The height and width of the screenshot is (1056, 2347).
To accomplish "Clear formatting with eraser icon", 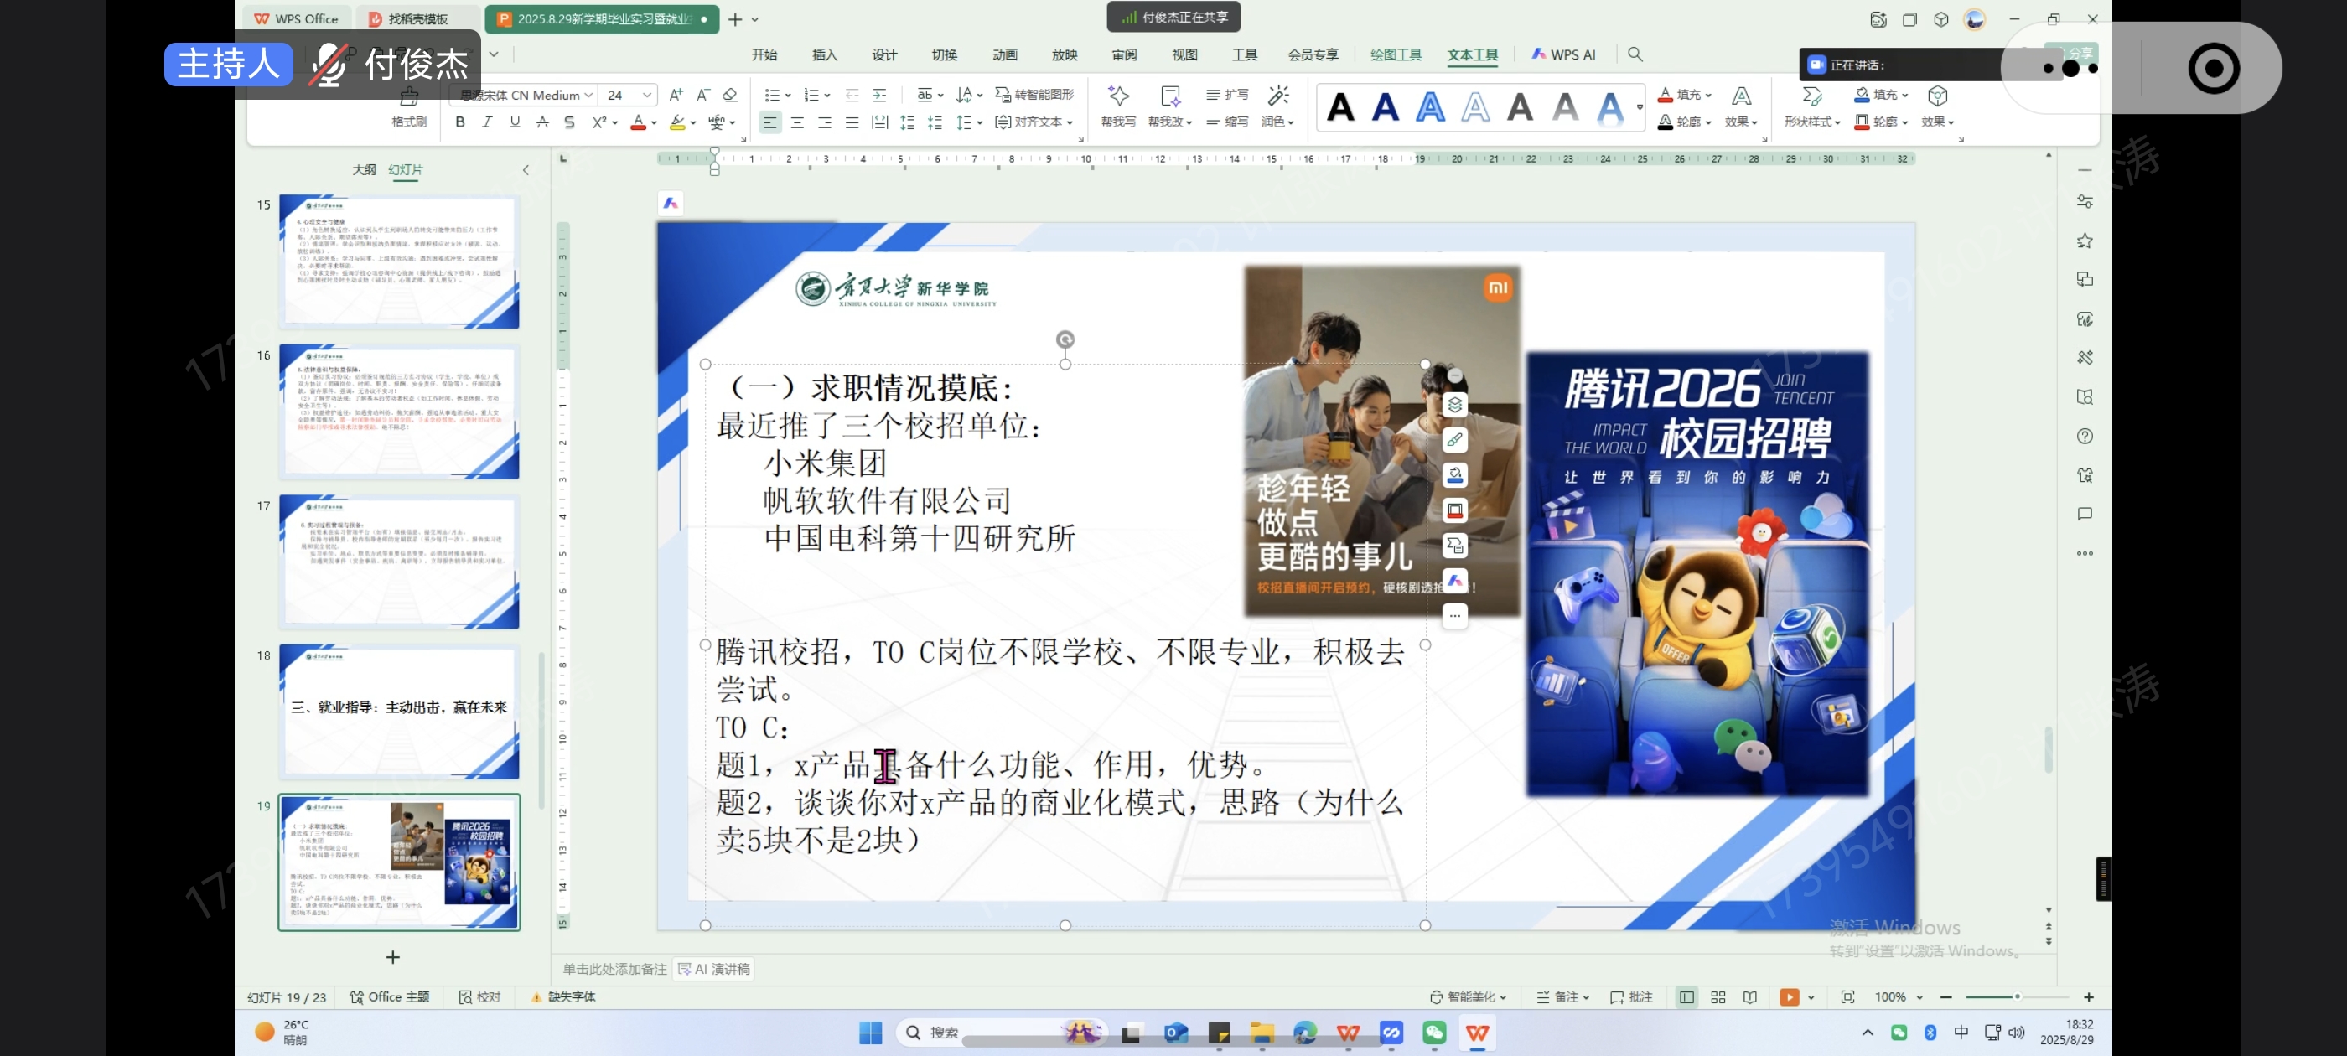I will 730,95.
